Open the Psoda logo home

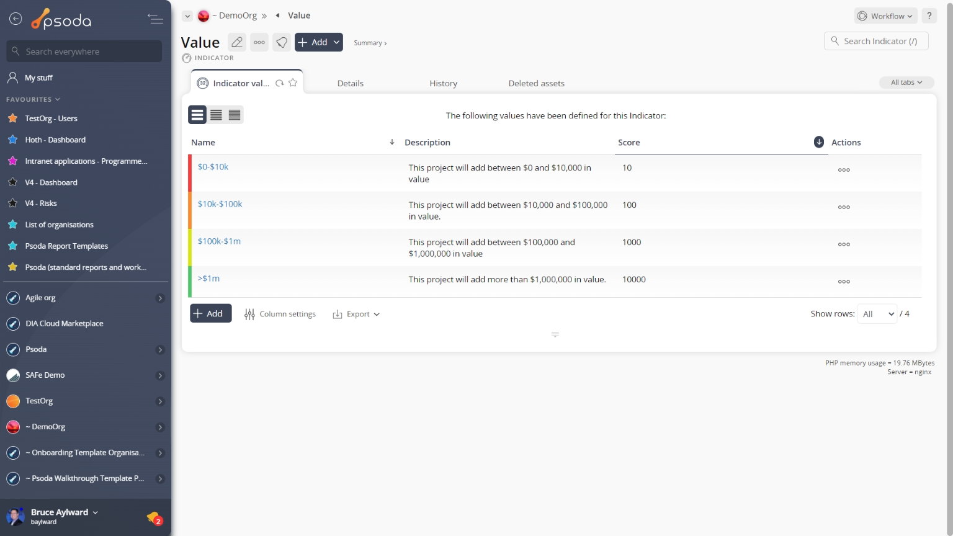pos(61,19)
